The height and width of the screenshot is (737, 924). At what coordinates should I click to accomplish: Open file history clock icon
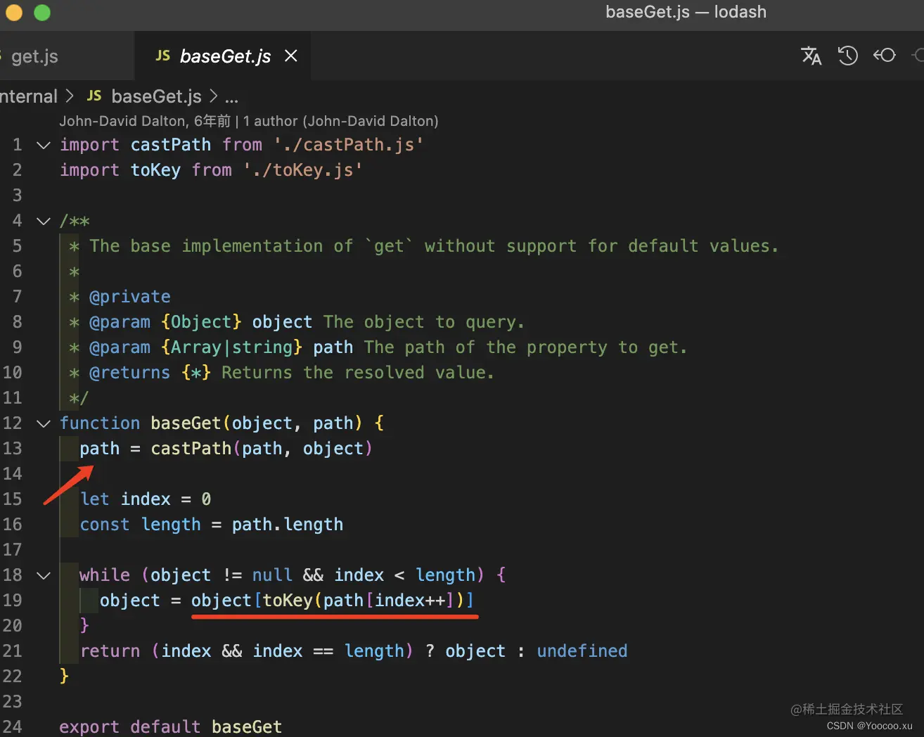click(x=848, y=56)
